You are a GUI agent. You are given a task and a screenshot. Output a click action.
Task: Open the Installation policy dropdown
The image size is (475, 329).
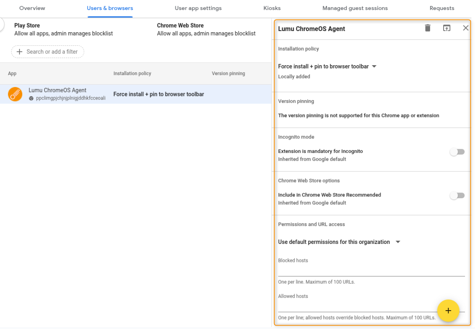327,66
